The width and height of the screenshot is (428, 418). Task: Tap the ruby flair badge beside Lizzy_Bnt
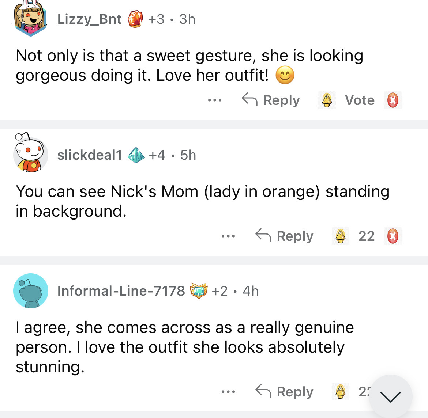(135, 19)
